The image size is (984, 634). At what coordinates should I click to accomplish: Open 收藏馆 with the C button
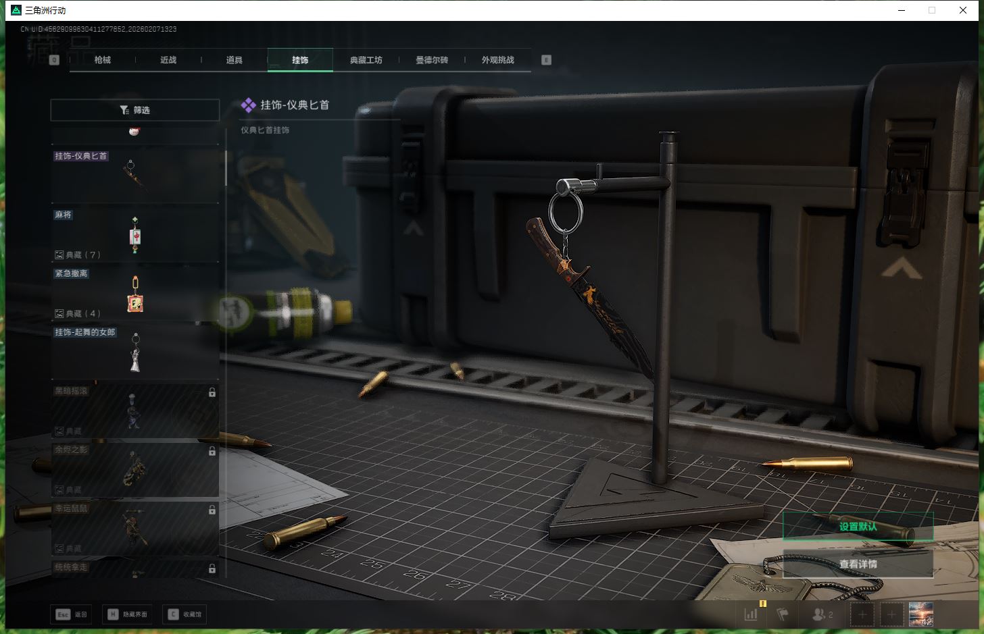click(x=186, y=614)
